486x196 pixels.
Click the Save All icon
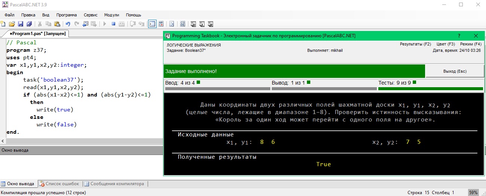28,24
